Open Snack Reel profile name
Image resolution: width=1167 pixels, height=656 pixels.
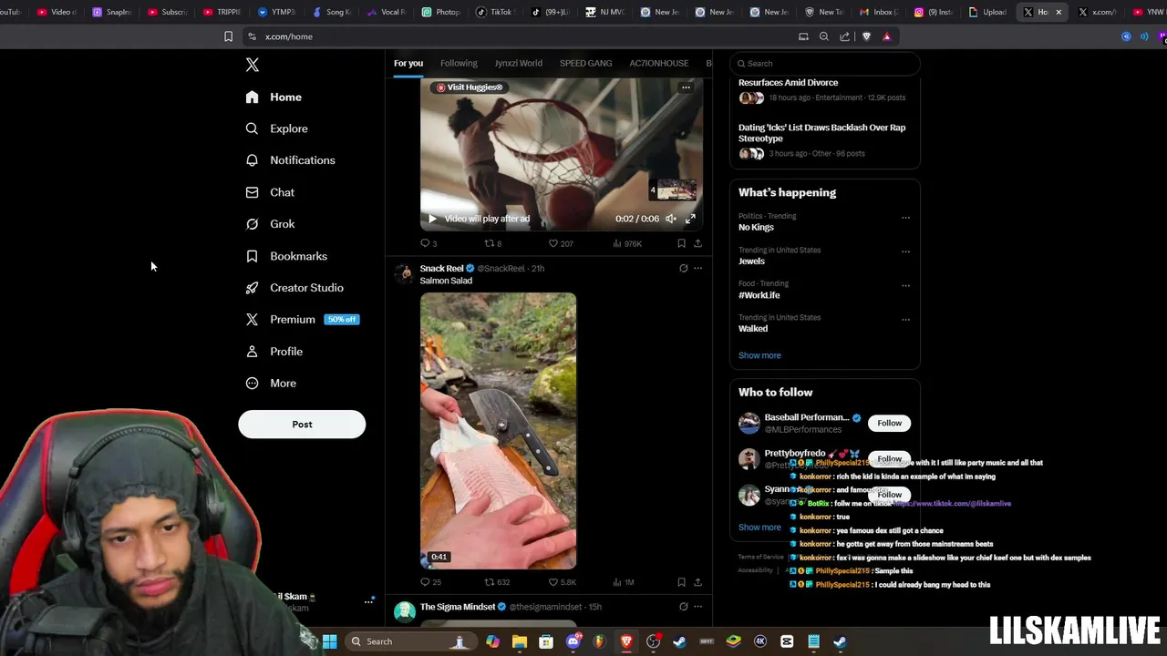[x=441, y=269]
